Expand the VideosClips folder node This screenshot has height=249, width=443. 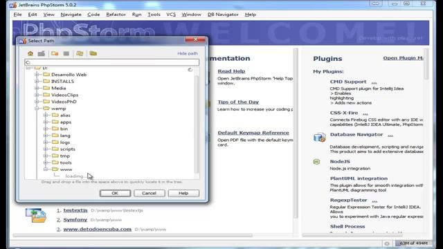(37, 95)
